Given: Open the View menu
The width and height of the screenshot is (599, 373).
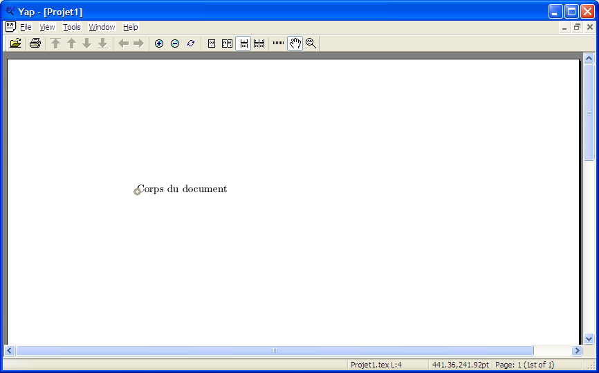Looking at the screenshot, I should point(47,27).
